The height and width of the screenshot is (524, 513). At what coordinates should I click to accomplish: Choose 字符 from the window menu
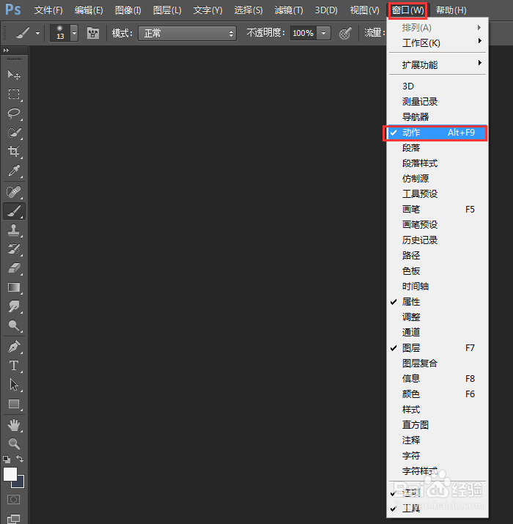pos(437,456)
